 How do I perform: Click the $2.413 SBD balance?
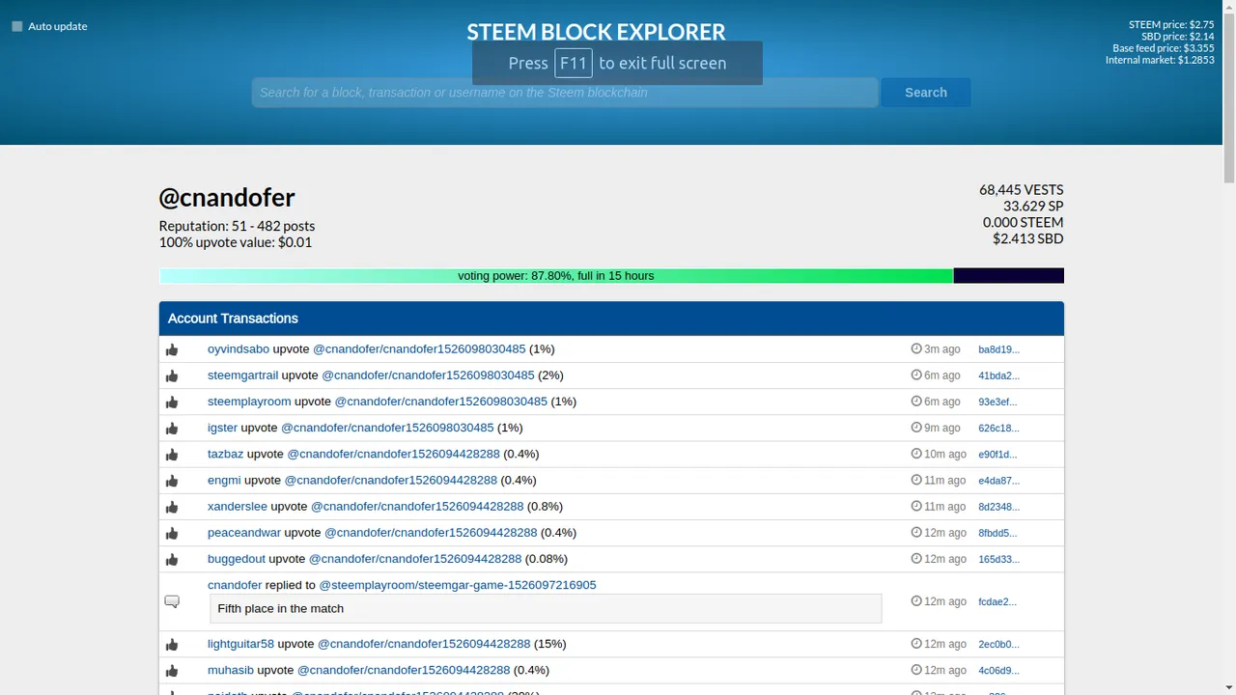[x=1028, y=238]
